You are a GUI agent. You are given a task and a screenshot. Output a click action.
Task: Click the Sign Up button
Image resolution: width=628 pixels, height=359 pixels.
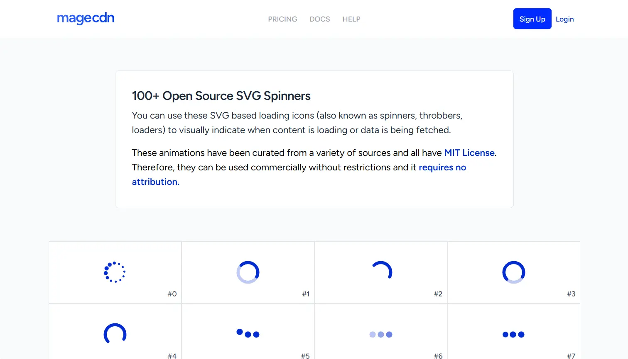[532, 19]
